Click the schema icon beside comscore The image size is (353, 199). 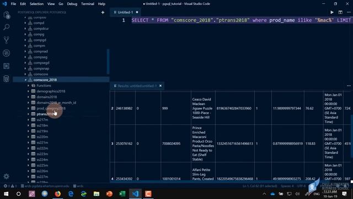30,74
